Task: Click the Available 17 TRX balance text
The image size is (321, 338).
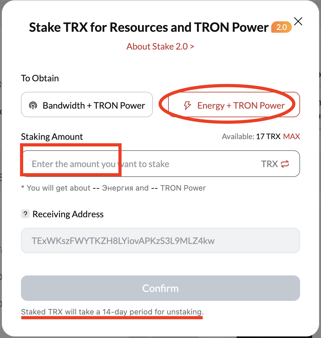Action: tap(251, 137)
